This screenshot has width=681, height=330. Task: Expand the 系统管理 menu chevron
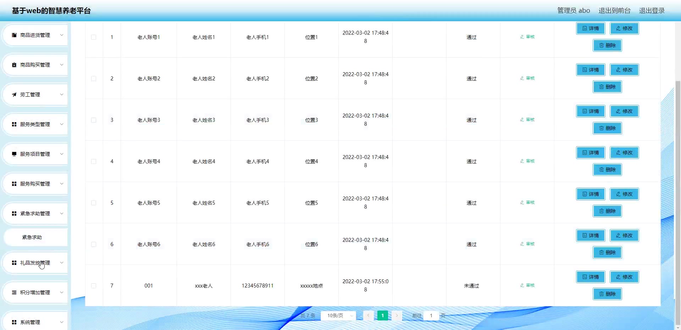click(62, 322)
